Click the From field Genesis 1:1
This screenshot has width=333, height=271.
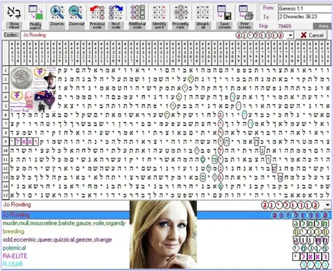pyautogui.click(x=305, y=9)
